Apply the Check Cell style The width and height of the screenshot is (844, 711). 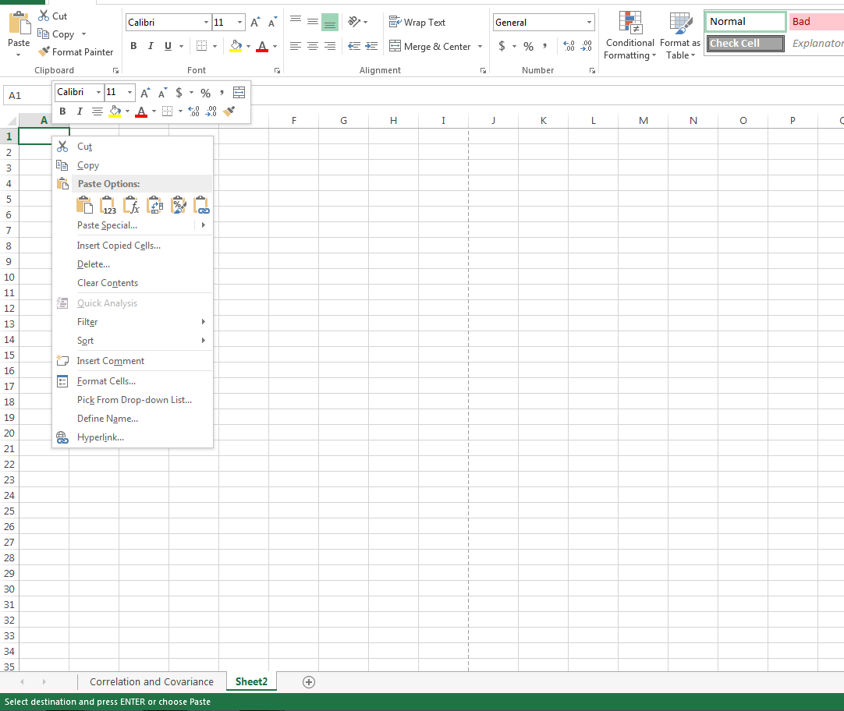745,44
